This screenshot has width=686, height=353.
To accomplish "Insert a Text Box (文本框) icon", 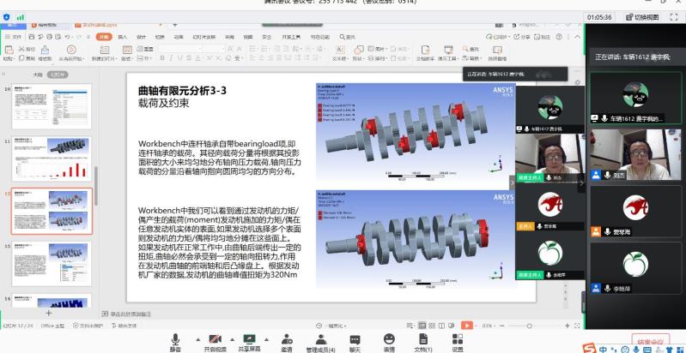I will click(x=339, y=51).
